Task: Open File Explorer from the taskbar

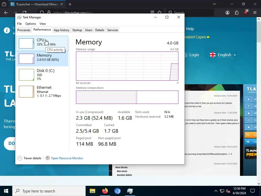Action: click(x=92, y=191)
